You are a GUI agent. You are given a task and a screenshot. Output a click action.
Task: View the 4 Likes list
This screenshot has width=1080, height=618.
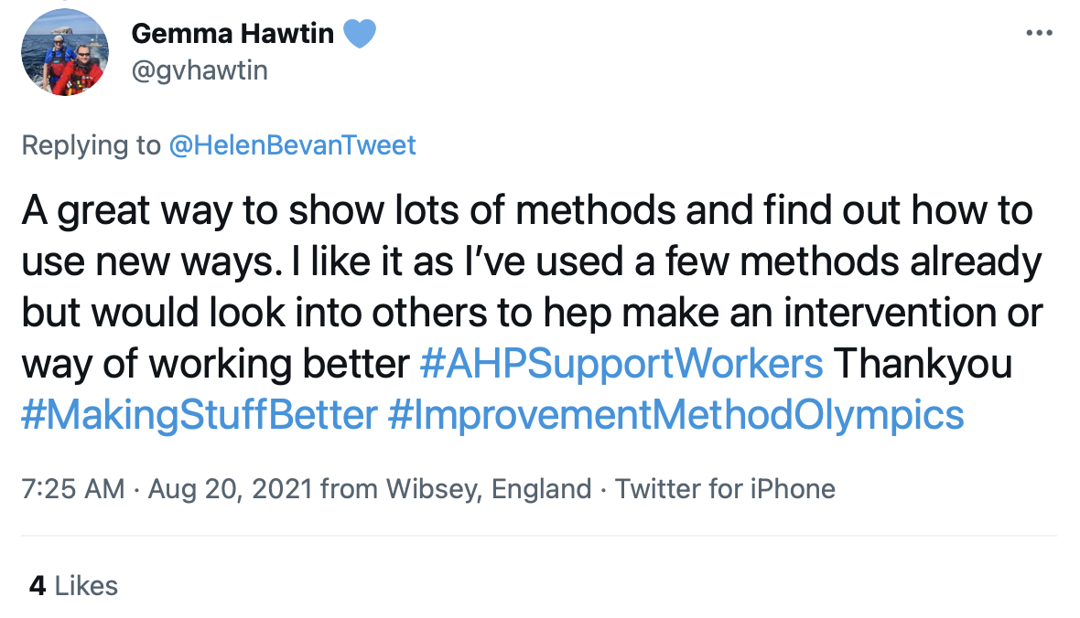(74, 586)
